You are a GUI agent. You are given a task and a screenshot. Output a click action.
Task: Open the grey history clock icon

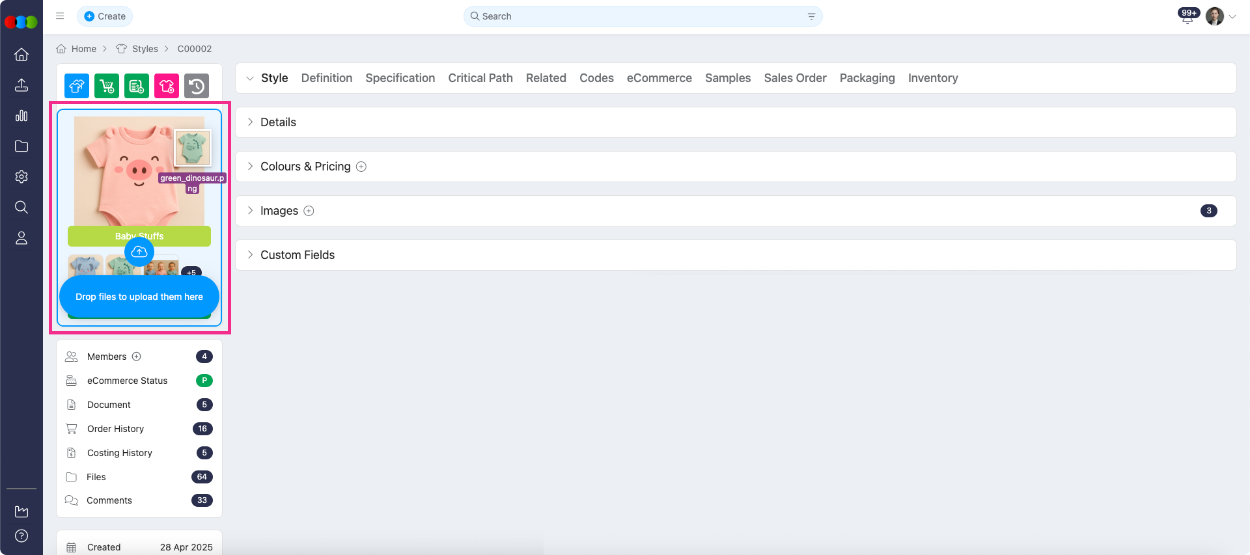coord(197,86)
